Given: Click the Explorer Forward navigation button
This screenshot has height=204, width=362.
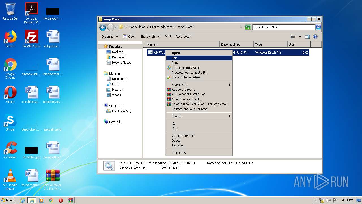Looking at the screenshot, I should tap(111, 27).
